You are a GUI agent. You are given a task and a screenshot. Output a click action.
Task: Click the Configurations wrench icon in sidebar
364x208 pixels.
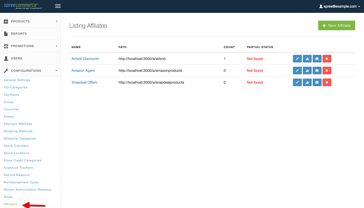click(x=6, y=71)
